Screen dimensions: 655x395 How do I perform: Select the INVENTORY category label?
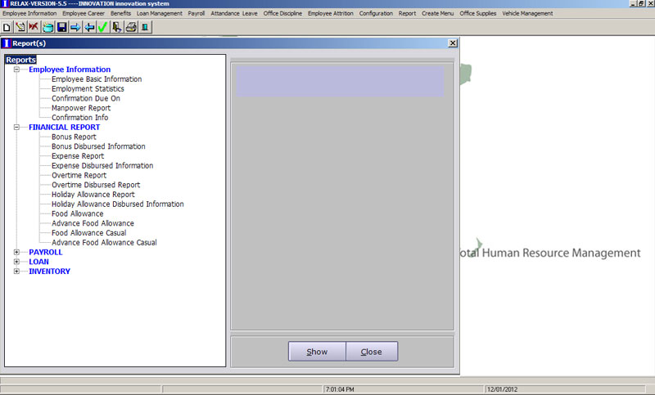pos(49,272)
